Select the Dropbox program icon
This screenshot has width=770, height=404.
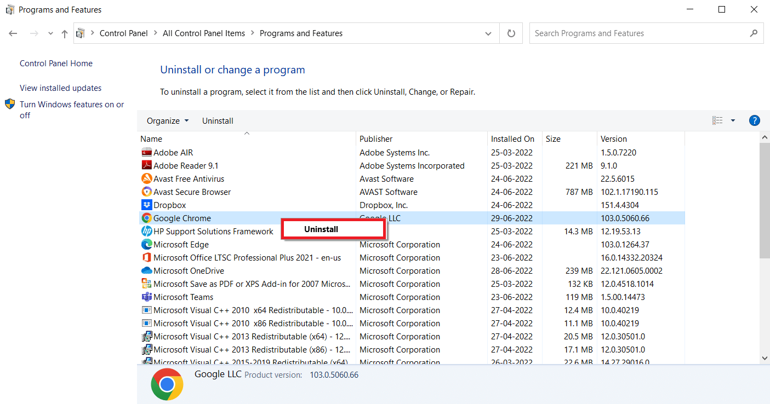pos(146,205)
